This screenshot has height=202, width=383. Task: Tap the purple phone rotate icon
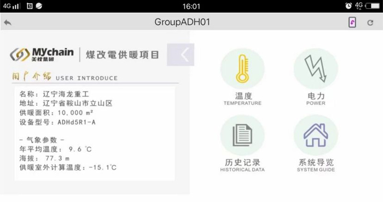pos(352,22)
